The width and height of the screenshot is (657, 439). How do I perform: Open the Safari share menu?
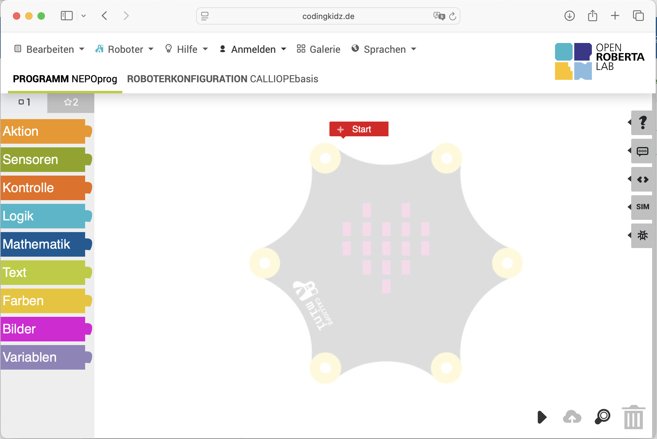[x=592, y=15]
